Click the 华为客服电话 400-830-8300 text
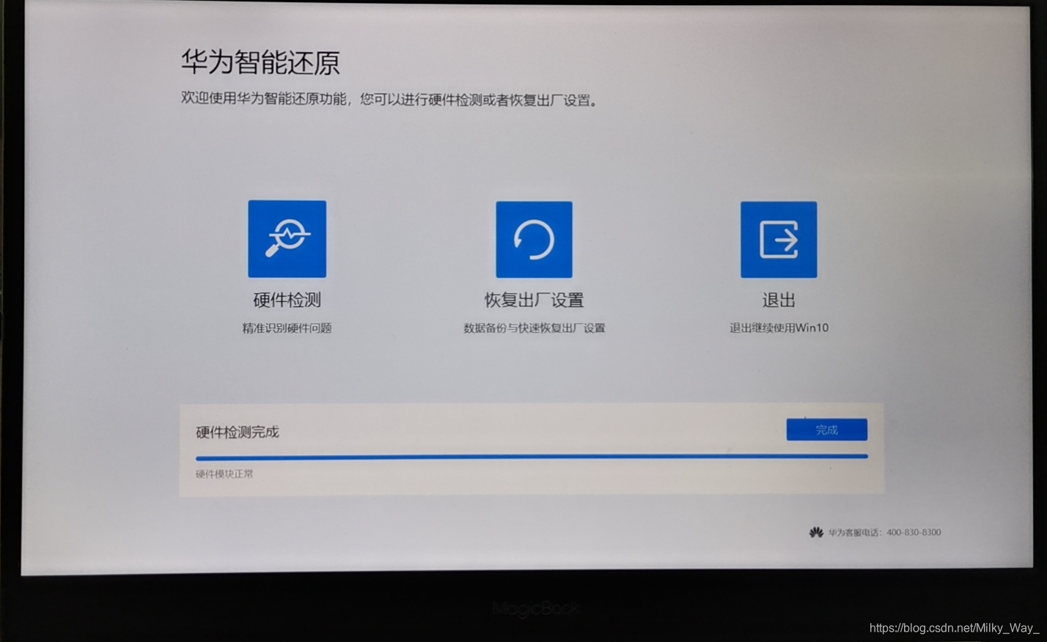The width and height of the screenshot is (1047, 642). pos(884,532)
